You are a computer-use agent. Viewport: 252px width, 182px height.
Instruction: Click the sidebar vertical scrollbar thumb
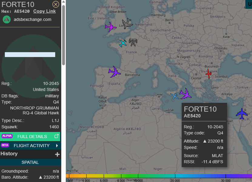tap(63, 35)
